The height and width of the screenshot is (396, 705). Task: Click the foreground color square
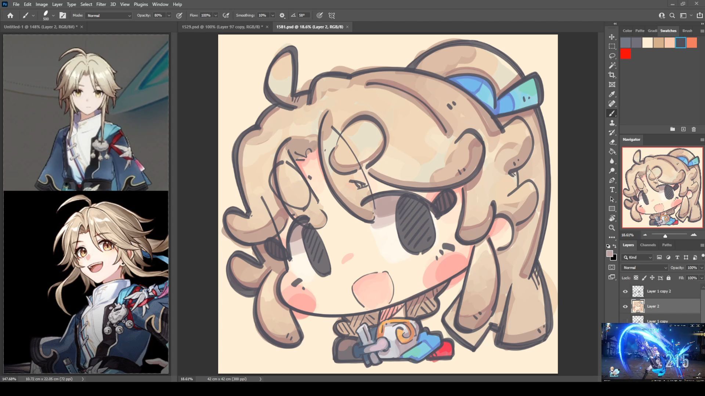610,254
